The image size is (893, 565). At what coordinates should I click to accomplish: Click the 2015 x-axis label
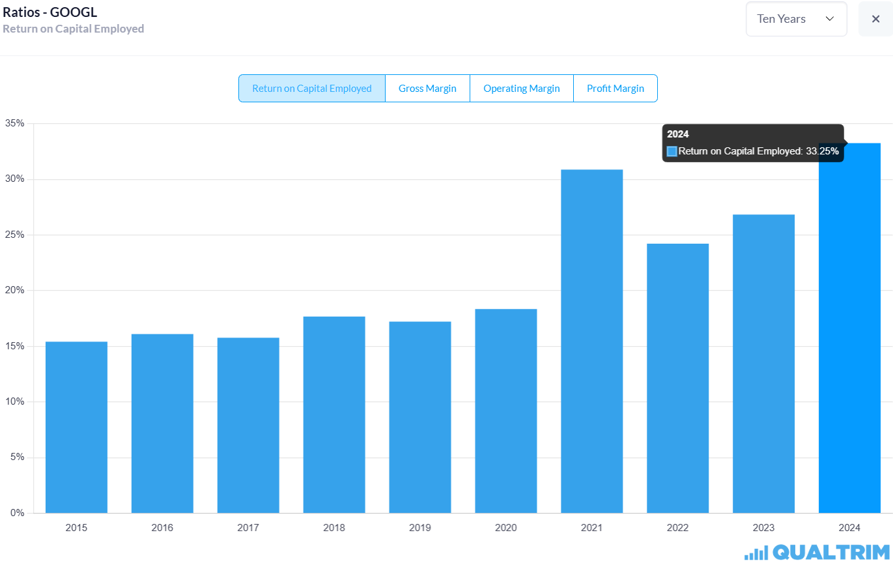[x=76, y=528]
